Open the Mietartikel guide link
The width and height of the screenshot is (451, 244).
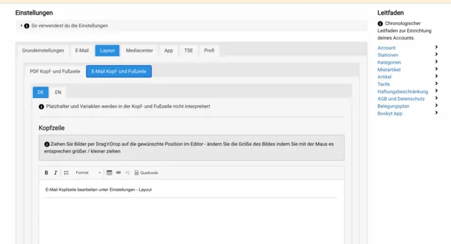[x=389, y=70]
